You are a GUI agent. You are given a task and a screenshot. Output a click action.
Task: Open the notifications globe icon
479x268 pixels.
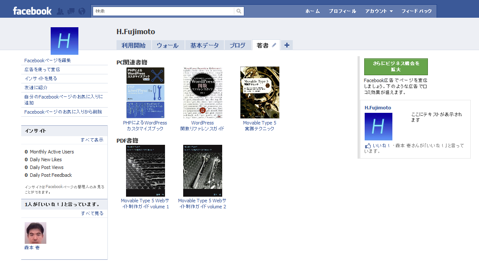tap(81, 11)
